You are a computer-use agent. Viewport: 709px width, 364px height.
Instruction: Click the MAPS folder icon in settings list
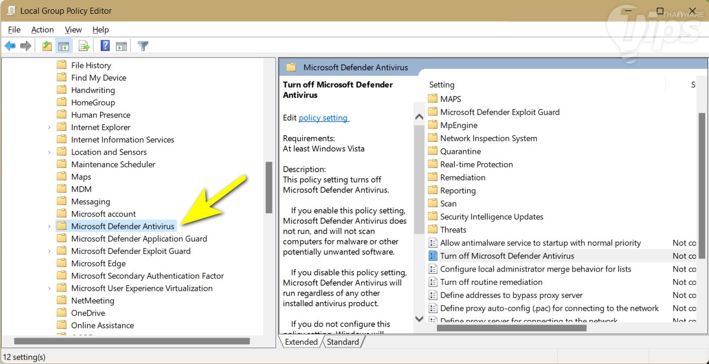point(433,99)
